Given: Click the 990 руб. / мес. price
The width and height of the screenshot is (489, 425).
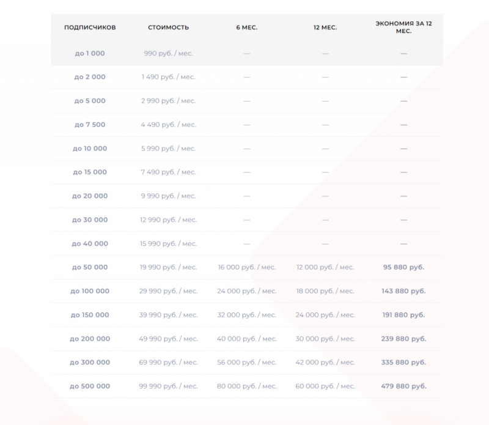Looking at the screenshot, I should coord(169,53).
